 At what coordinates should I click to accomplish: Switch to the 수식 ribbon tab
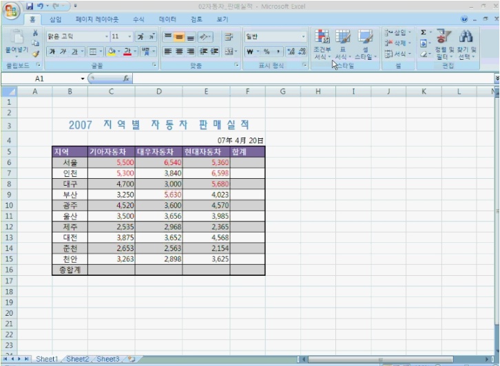(x=138, y=19)
